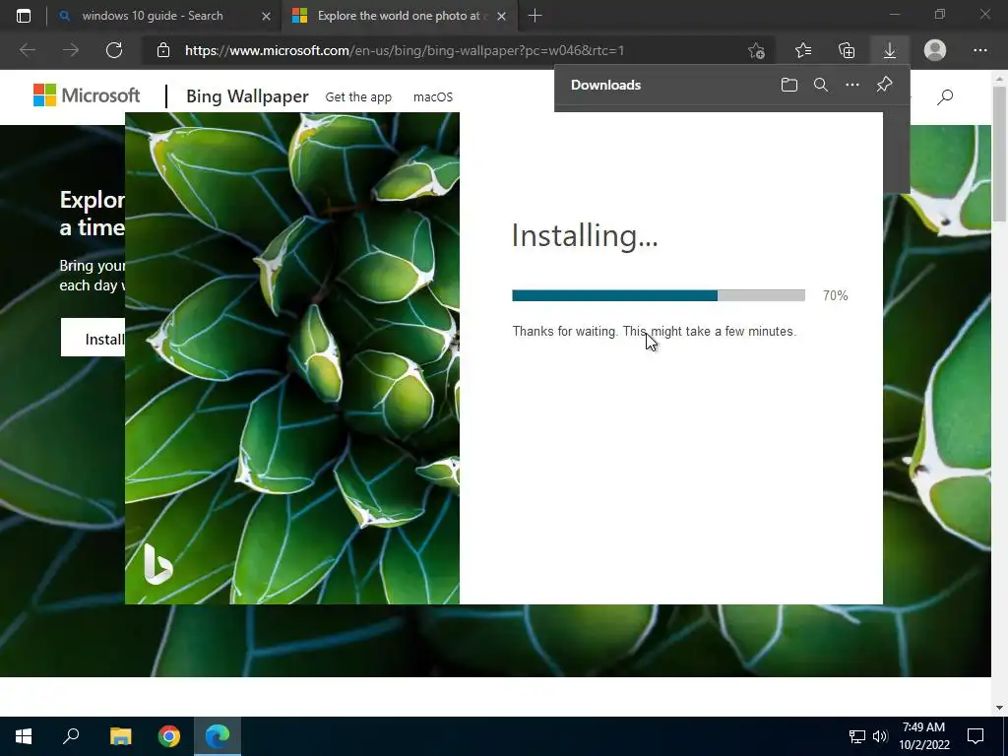Launch Google Chrome from the taskbar
This screenshot has height=756, width=1008.
pyautogui.click(x=169, y=736)
